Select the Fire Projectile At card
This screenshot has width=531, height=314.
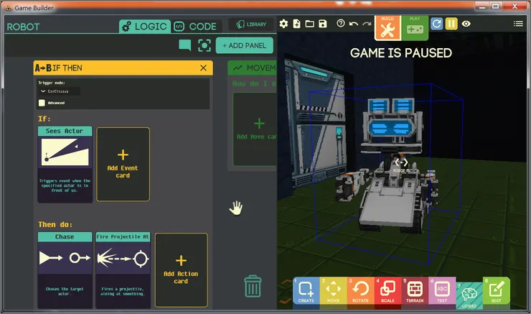pos(123,269)
